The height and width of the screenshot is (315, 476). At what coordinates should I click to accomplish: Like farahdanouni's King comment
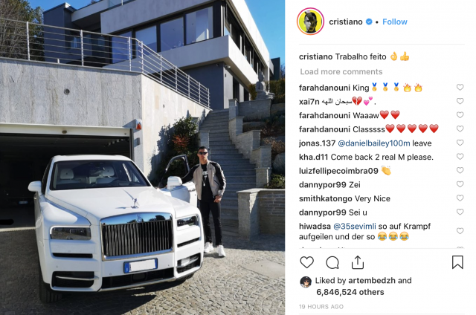(x=460, y=88)
